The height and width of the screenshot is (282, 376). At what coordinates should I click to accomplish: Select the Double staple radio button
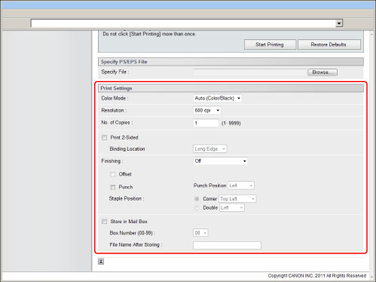pos(197,208)
